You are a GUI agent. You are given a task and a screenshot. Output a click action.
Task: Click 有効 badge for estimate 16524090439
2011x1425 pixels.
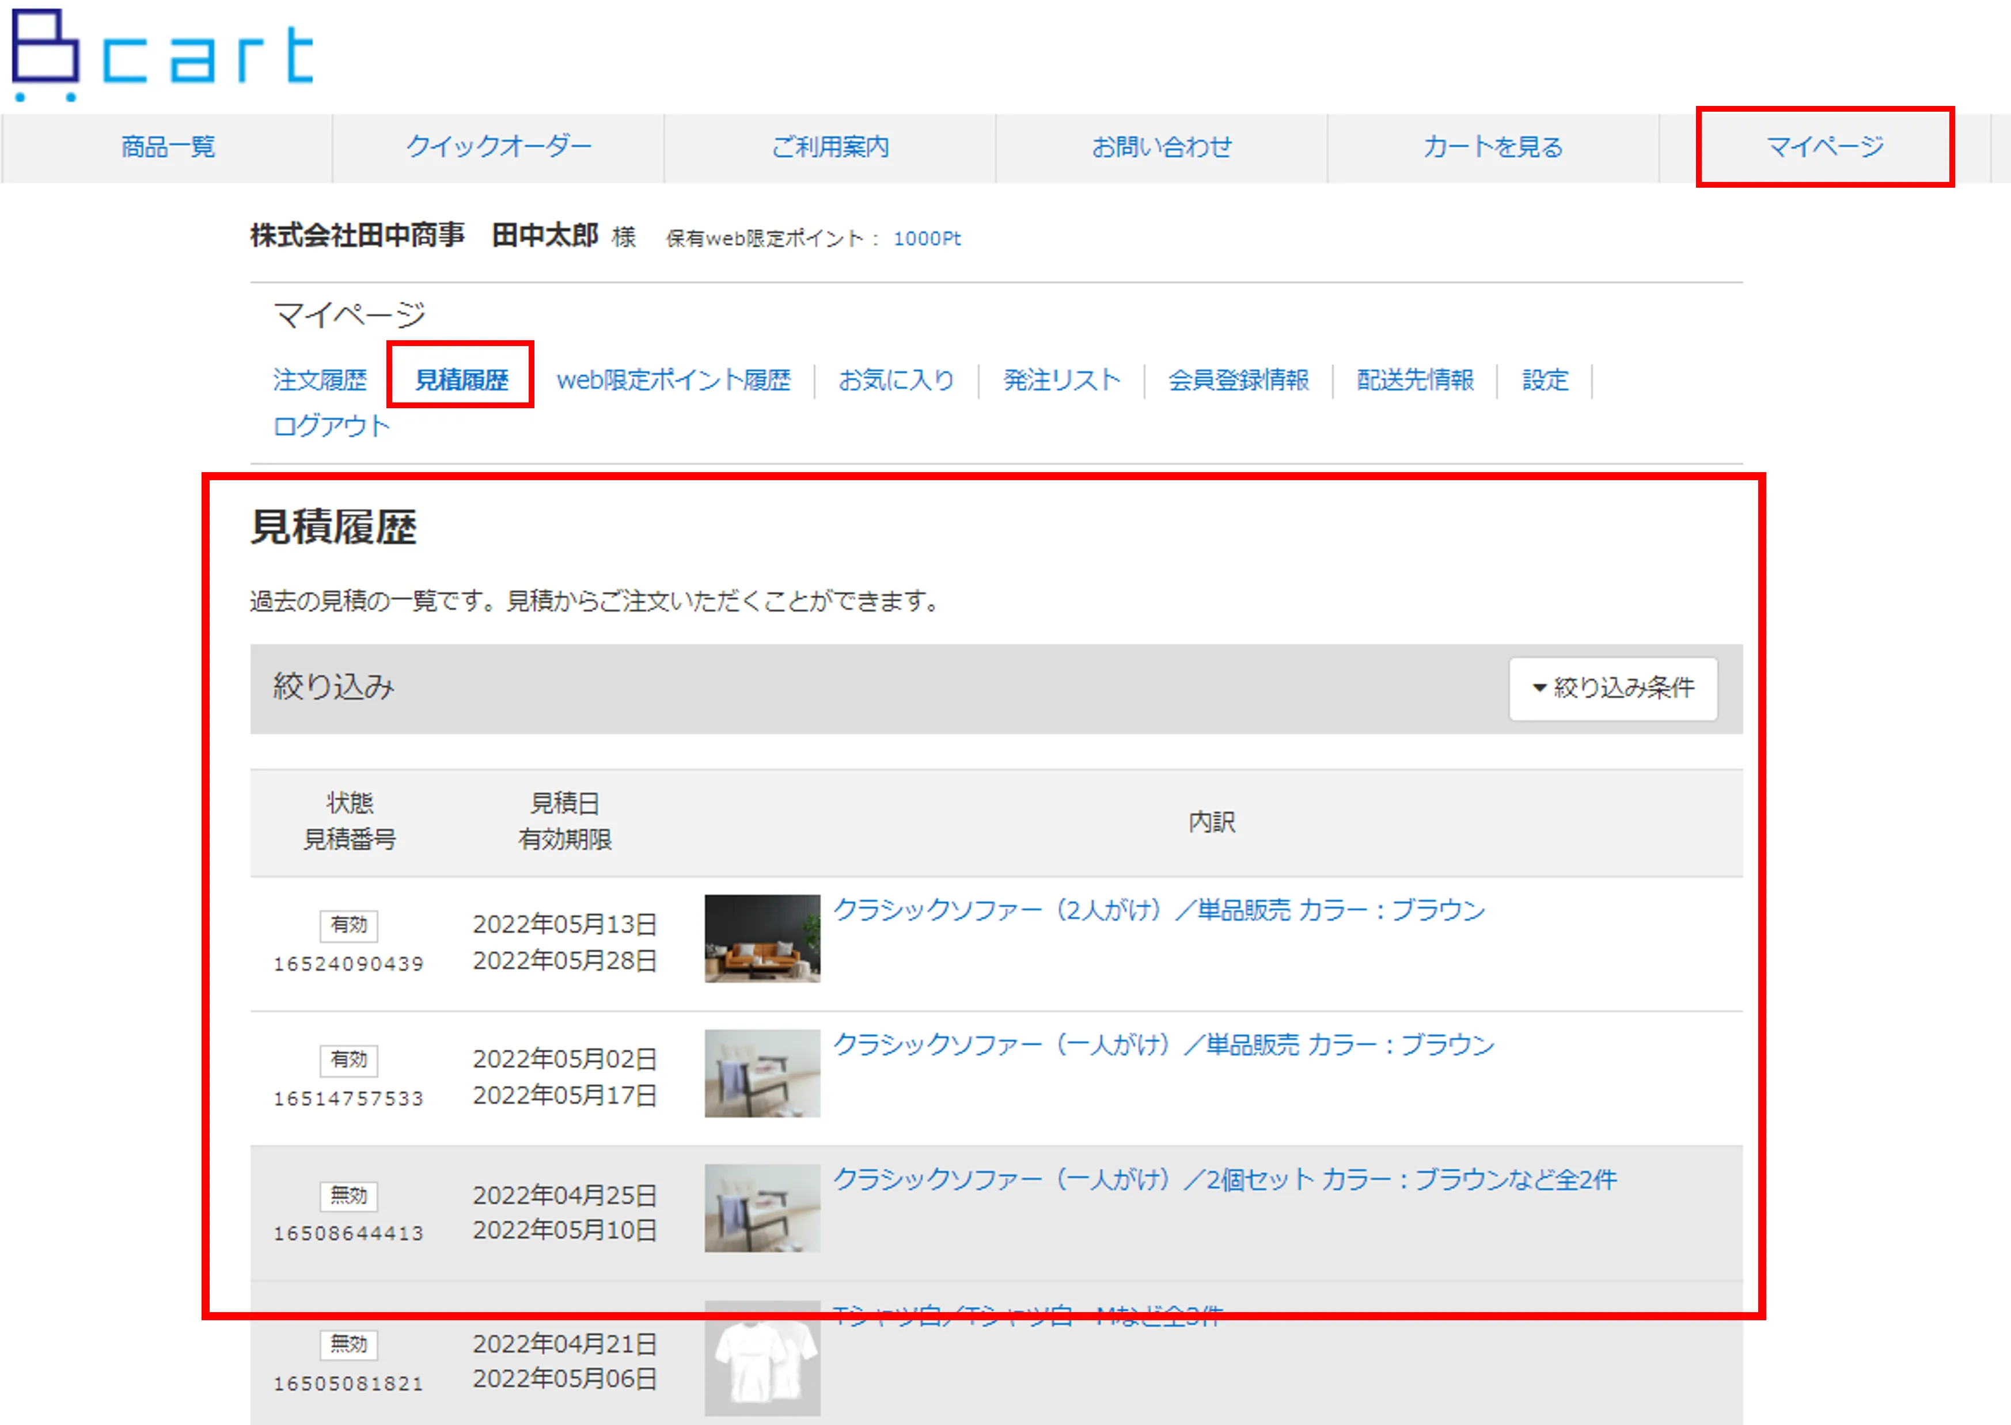click(x=349, y=925)
